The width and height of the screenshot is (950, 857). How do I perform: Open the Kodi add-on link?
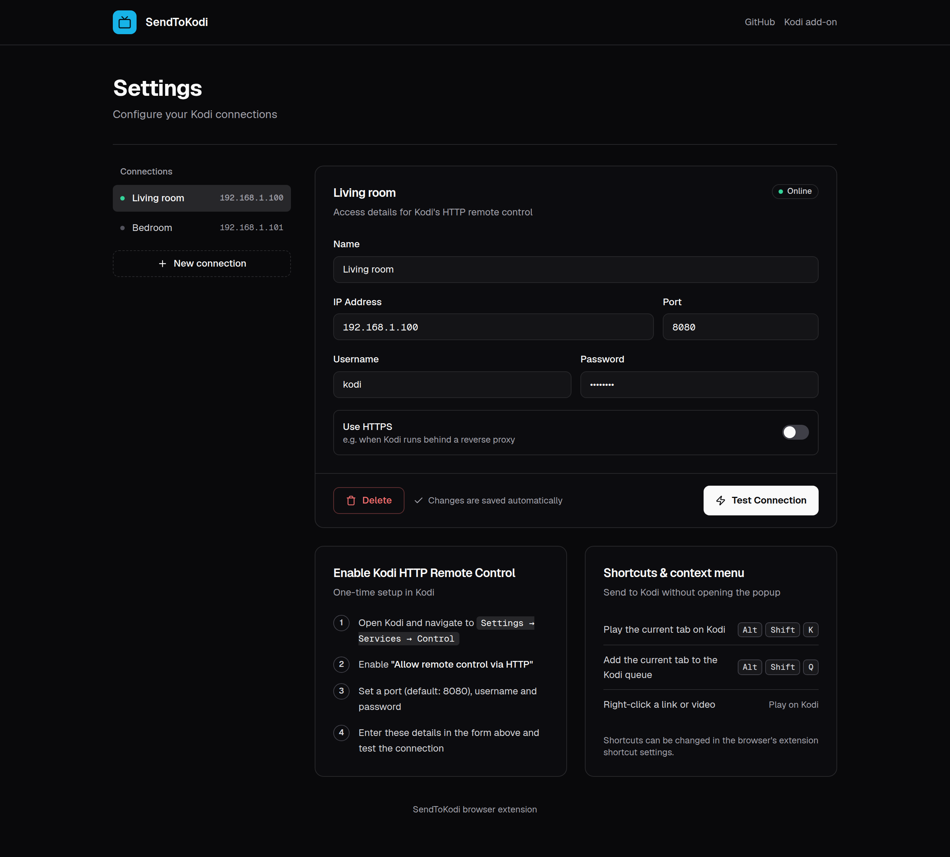[810, 22]
